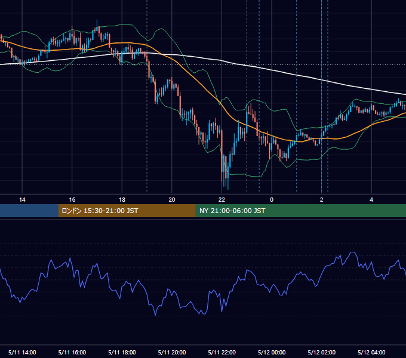The height and width of the screenshot is (358, 406).
Task: Click the 5/12 04:00 date label
Action: coord(371,352)
